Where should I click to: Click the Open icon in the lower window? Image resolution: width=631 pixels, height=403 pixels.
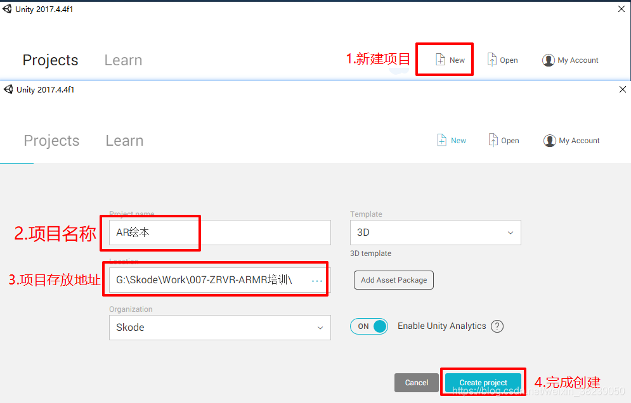tap(493, 140)
